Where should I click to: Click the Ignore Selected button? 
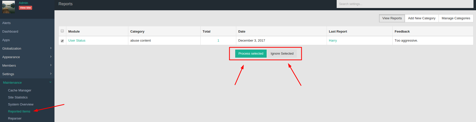pyautogui.click(x=282, y=54)
